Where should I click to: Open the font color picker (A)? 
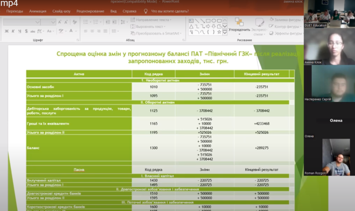point(71,31)
